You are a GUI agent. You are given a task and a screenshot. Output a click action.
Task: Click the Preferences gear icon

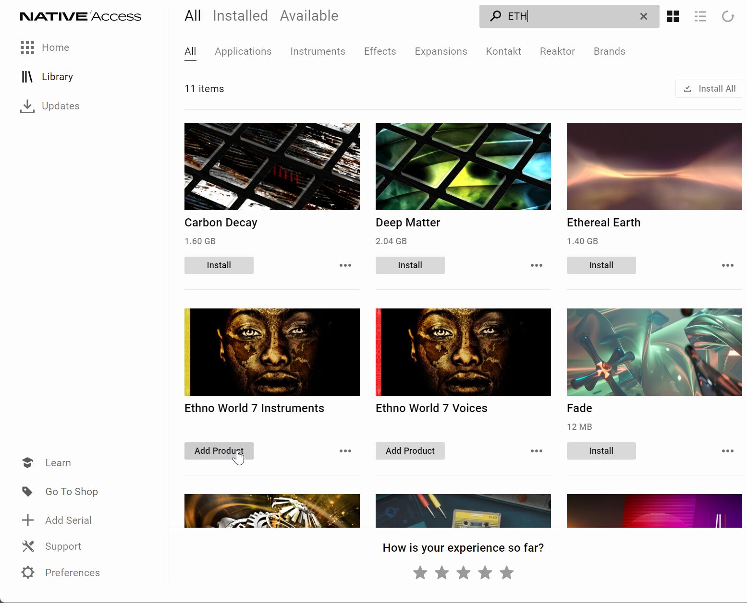tap(28, 572)
